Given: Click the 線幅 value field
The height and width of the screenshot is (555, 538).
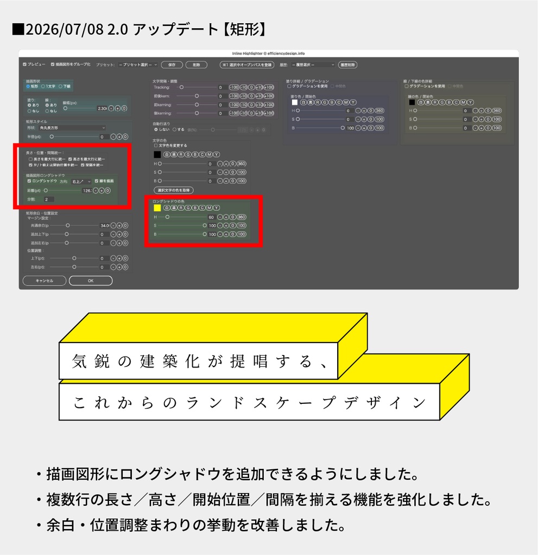Looking at the screenshot, I should point(102,108).
